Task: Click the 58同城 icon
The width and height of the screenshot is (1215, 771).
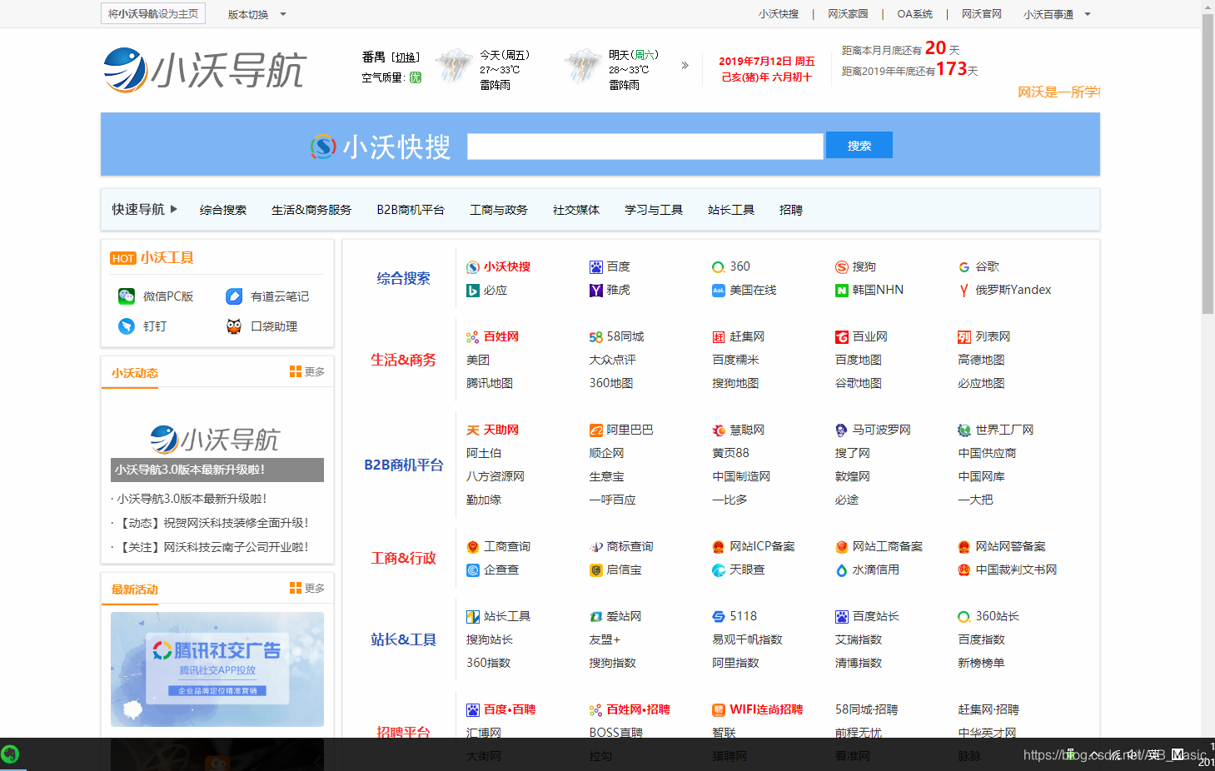Action: click(x=596, y=336)
